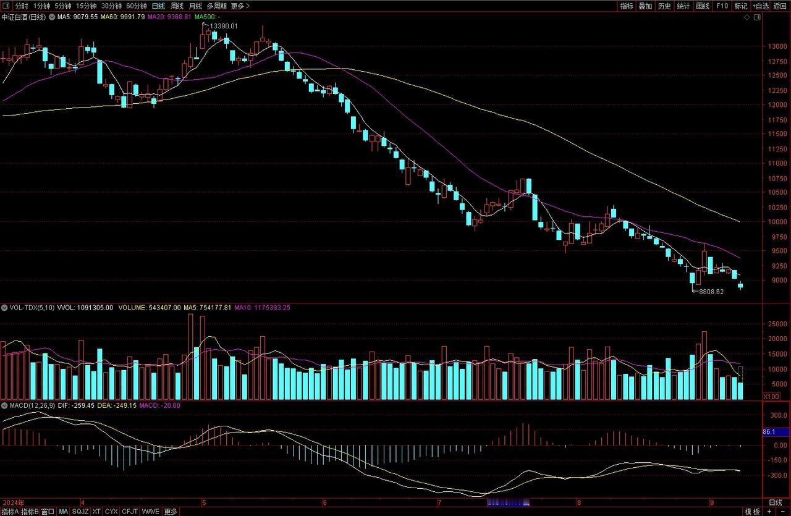Add to watchlist with +自选
This screenshot has height=516, width=791.
pyautogui.click(x=760, y=6)
